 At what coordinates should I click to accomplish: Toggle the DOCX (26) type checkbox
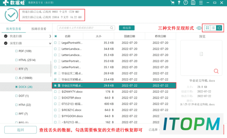coord(16,87)
